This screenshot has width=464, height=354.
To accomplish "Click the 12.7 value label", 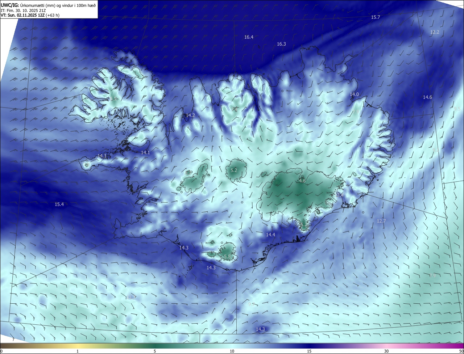I will 381,221.
